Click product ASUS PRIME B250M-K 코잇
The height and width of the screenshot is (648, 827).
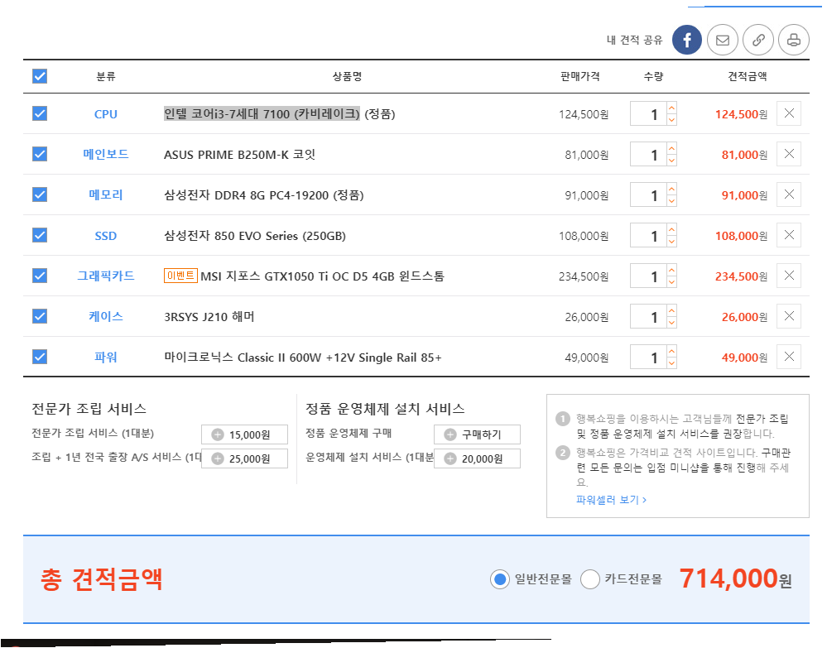tap(239, 155)
